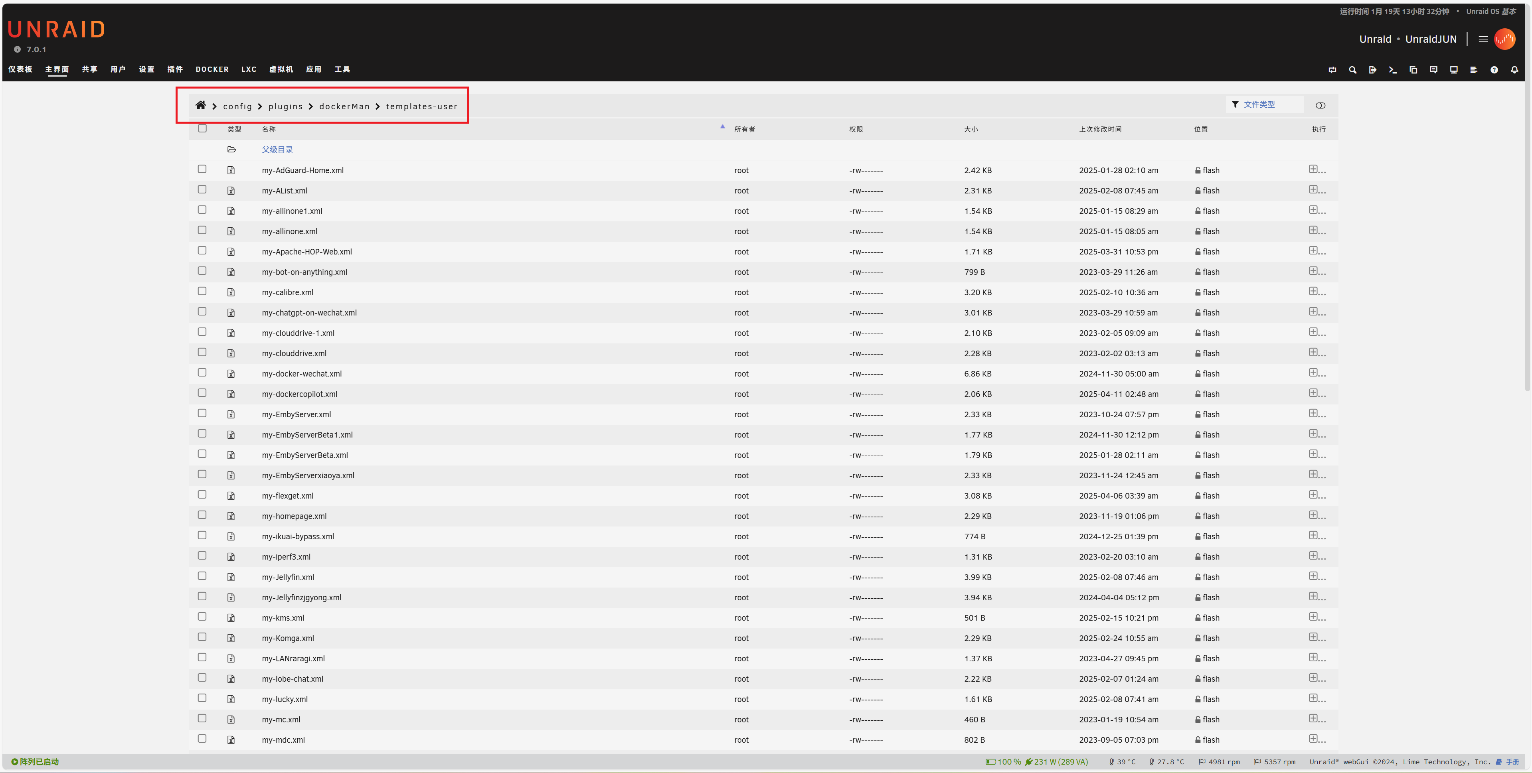Switch to the 仪表板 dashboard tab

point(20,69)
